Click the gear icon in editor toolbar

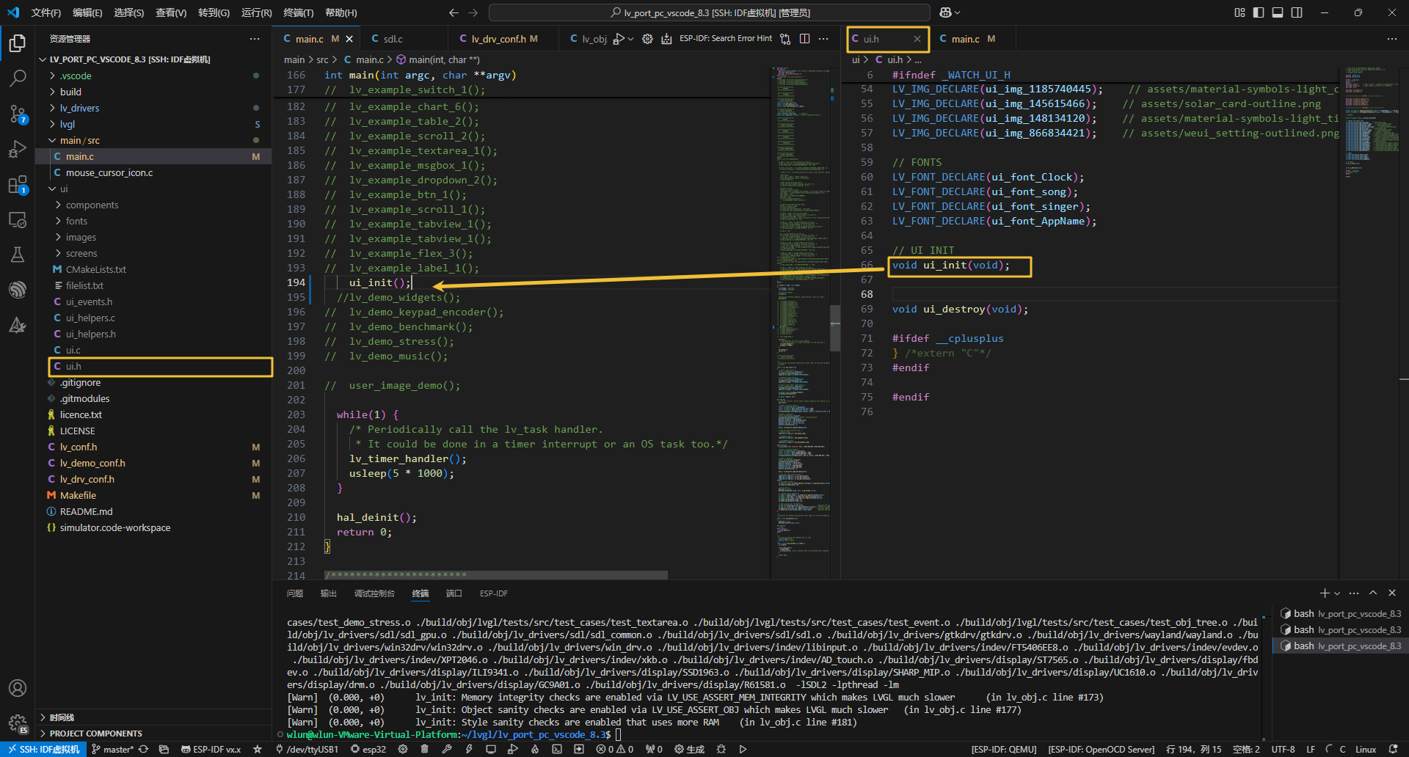click(647, 39)
